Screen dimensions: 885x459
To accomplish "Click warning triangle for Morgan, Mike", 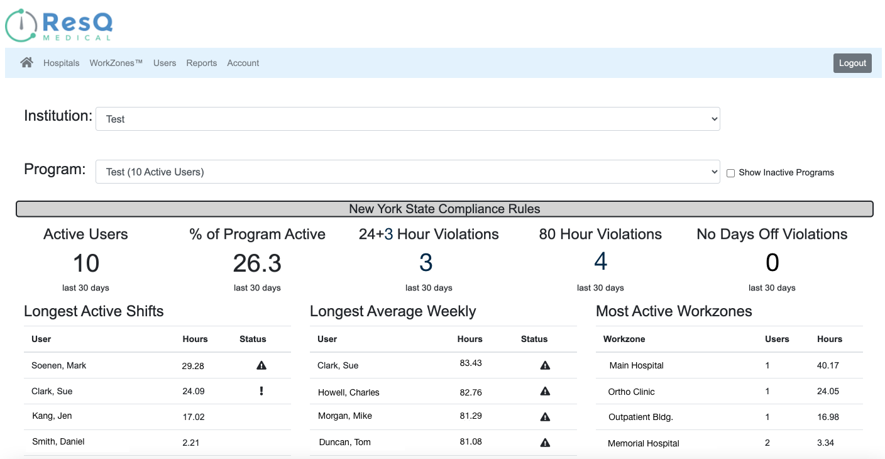I will coord(545,416).
